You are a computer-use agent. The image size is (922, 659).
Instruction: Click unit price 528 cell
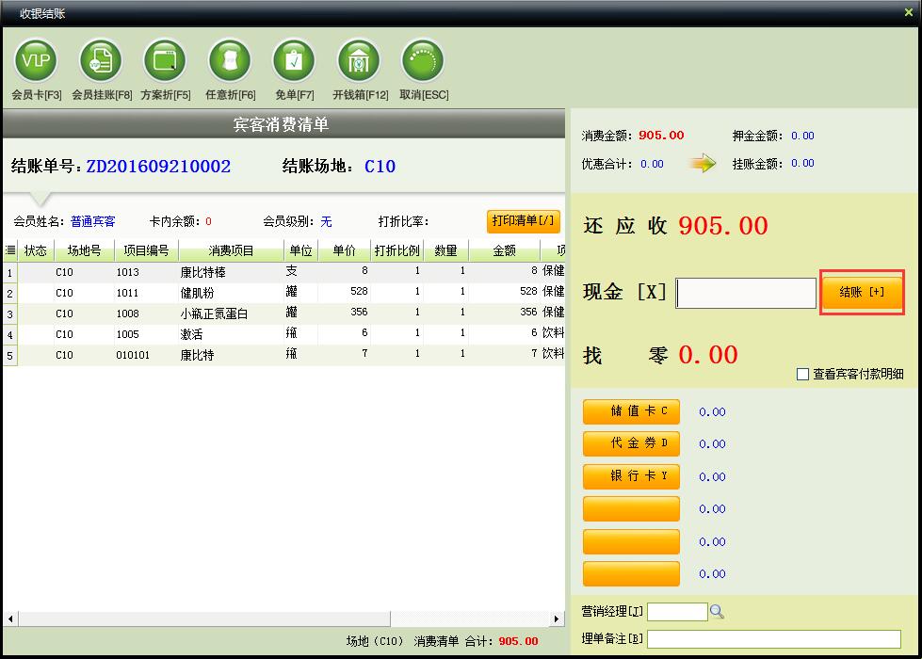tap(359, 291)
